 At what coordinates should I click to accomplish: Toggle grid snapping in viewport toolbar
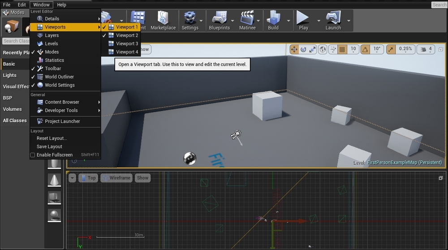click(342, 49)
